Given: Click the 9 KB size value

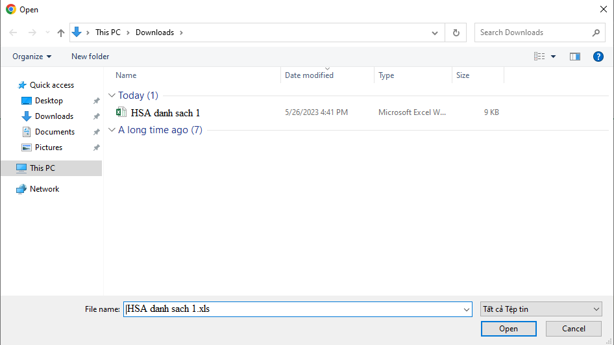Looking at the screenshot, I should 491,112.
